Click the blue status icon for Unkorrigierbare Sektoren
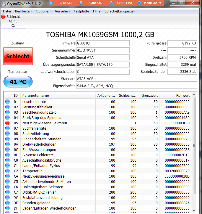The height and width of the screenshot is (214, 202). pos(7,187)
